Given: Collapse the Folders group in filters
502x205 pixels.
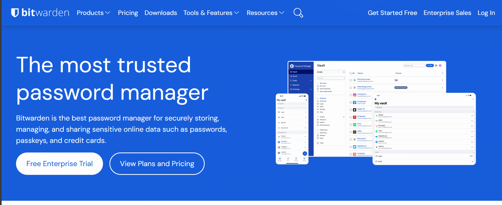Looking at the screenshot, I should pos(318,117).
